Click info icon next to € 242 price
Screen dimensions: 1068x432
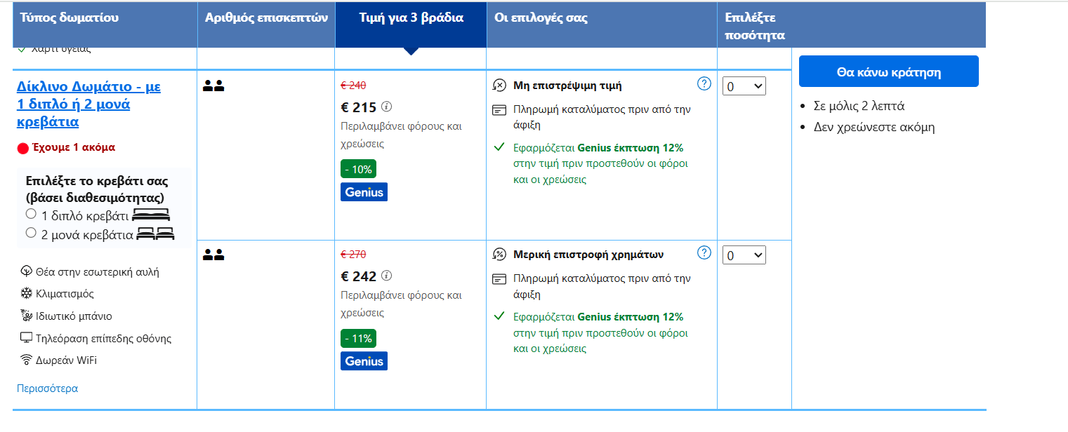click(x=386, y=276)
